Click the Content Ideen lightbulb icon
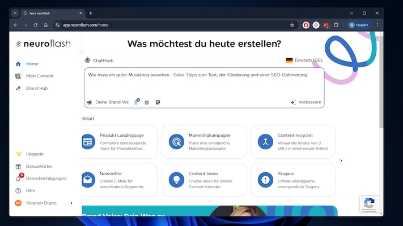 pyautogui.click(x=176, y=180)
